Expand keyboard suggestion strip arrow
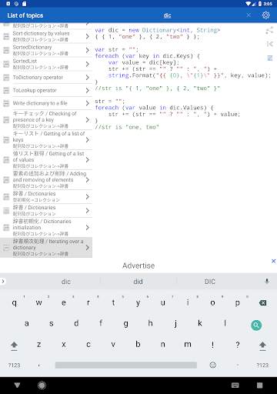 click(3, 282)
